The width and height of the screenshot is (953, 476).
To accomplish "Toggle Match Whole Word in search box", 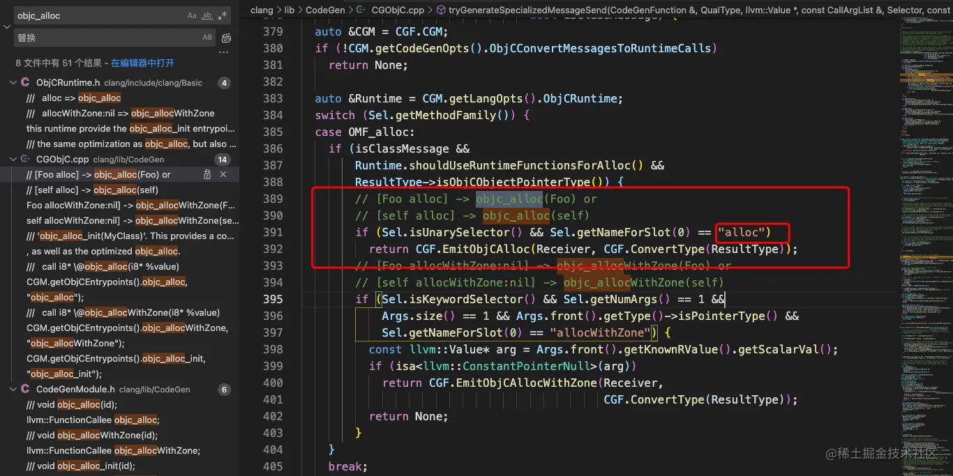I will (x=207, y=15).
